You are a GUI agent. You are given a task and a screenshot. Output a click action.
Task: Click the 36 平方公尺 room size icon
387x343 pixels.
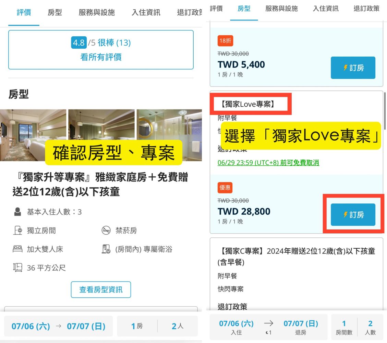click(17, 268)
